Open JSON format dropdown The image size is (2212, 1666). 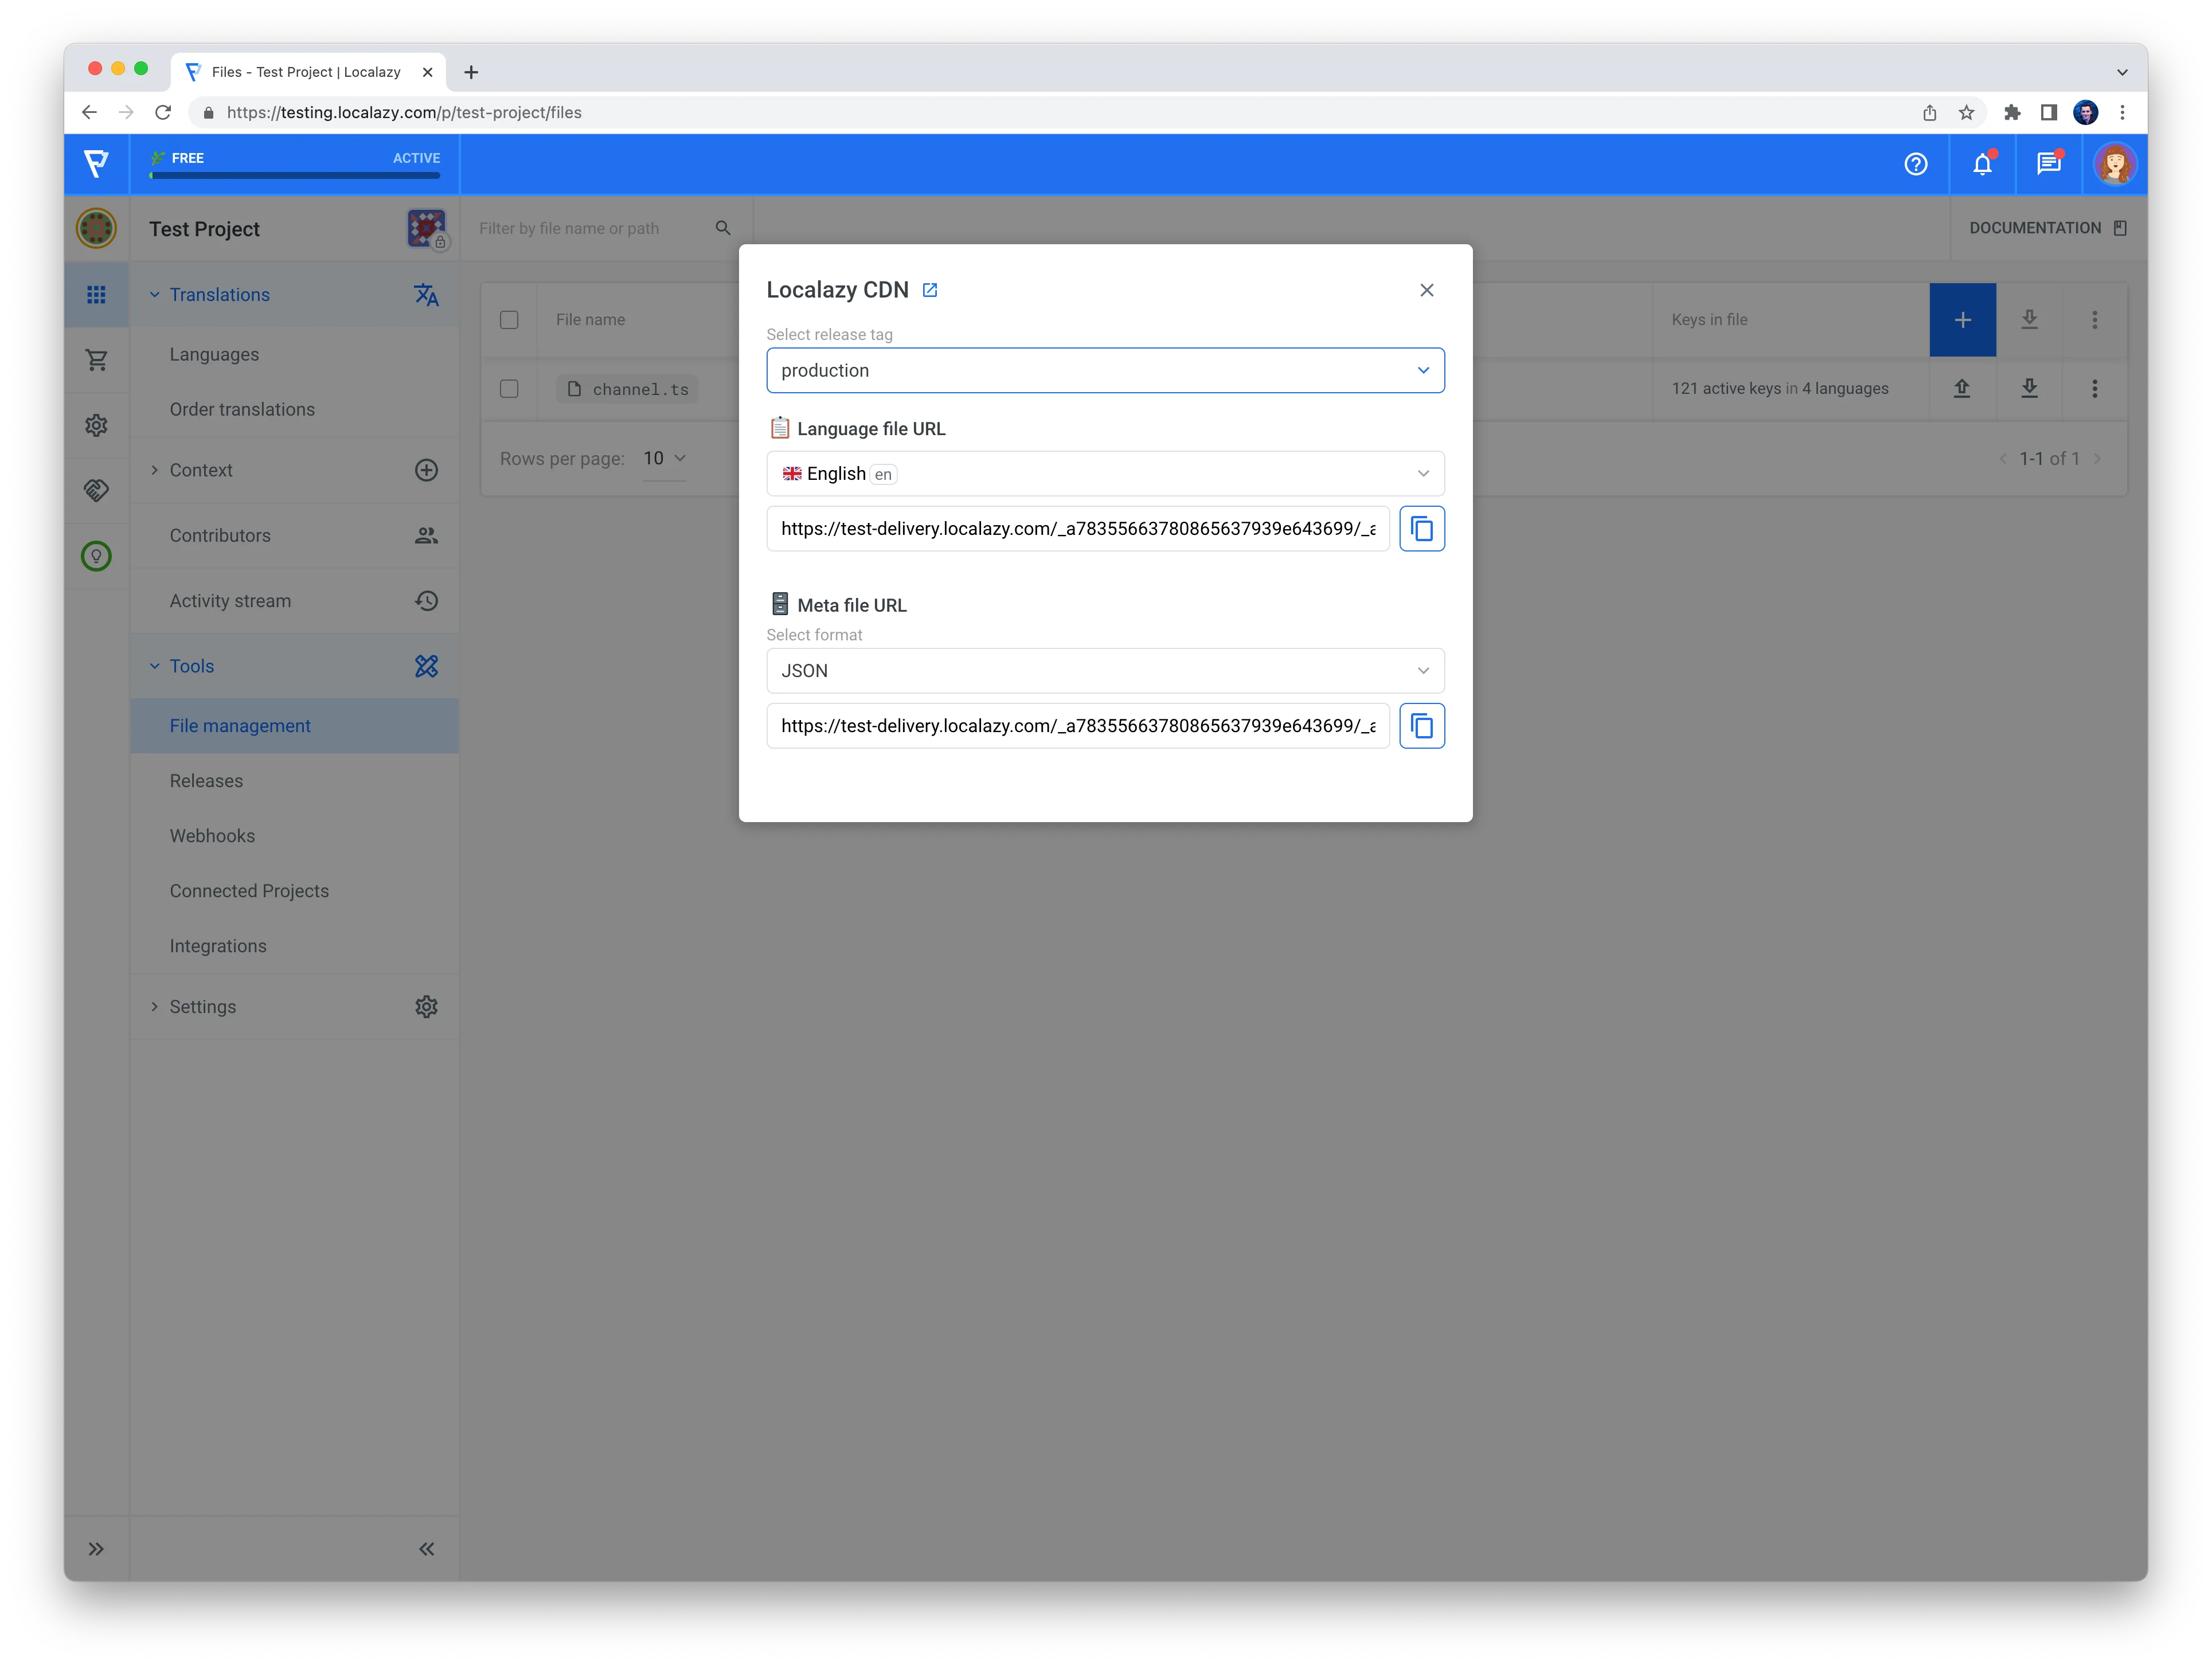point(1104,671)
